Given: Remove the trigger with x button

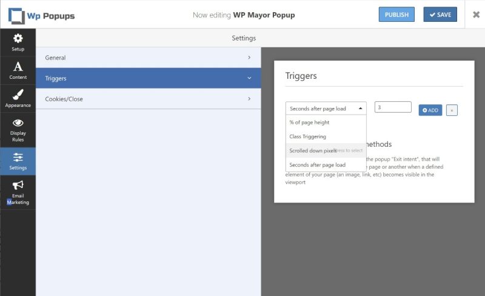Looking at the screenshot, I should (452, 110).
